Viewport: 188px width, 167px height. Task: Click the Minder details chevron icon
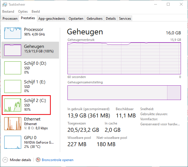click(x=5, y=160)
